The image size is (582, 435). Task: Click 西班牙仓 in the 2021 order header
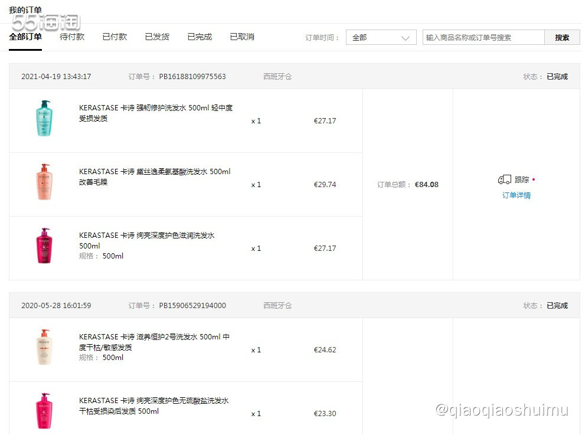277,77
